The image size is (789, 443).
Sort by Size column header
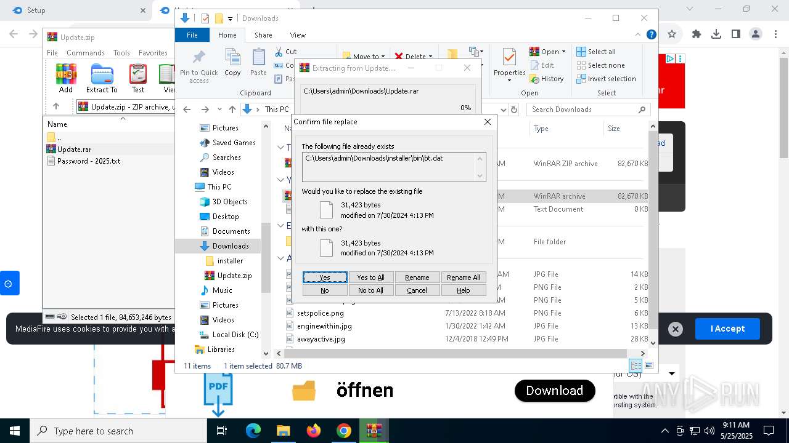coord(626,129)
